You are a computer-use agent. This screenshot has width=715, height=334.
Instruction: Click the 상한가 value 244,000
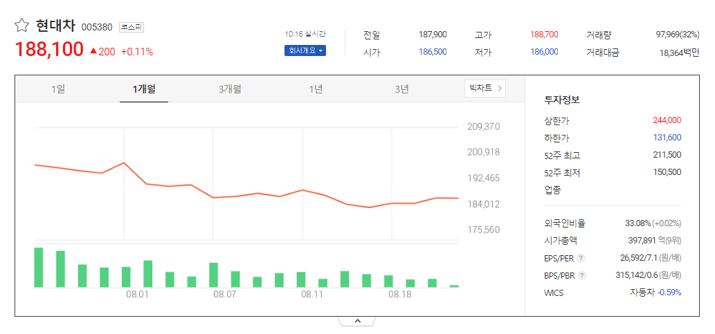point(667,120)
